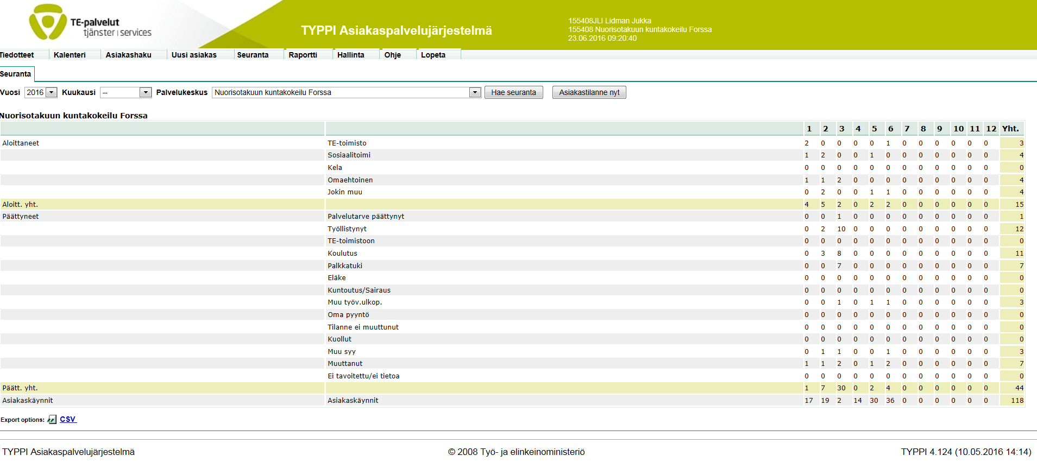Image resolution: width=1037 pixels, height=462 pixels.
Task: Select the Sosiaalitoimi row label
Action: point(349,155)
